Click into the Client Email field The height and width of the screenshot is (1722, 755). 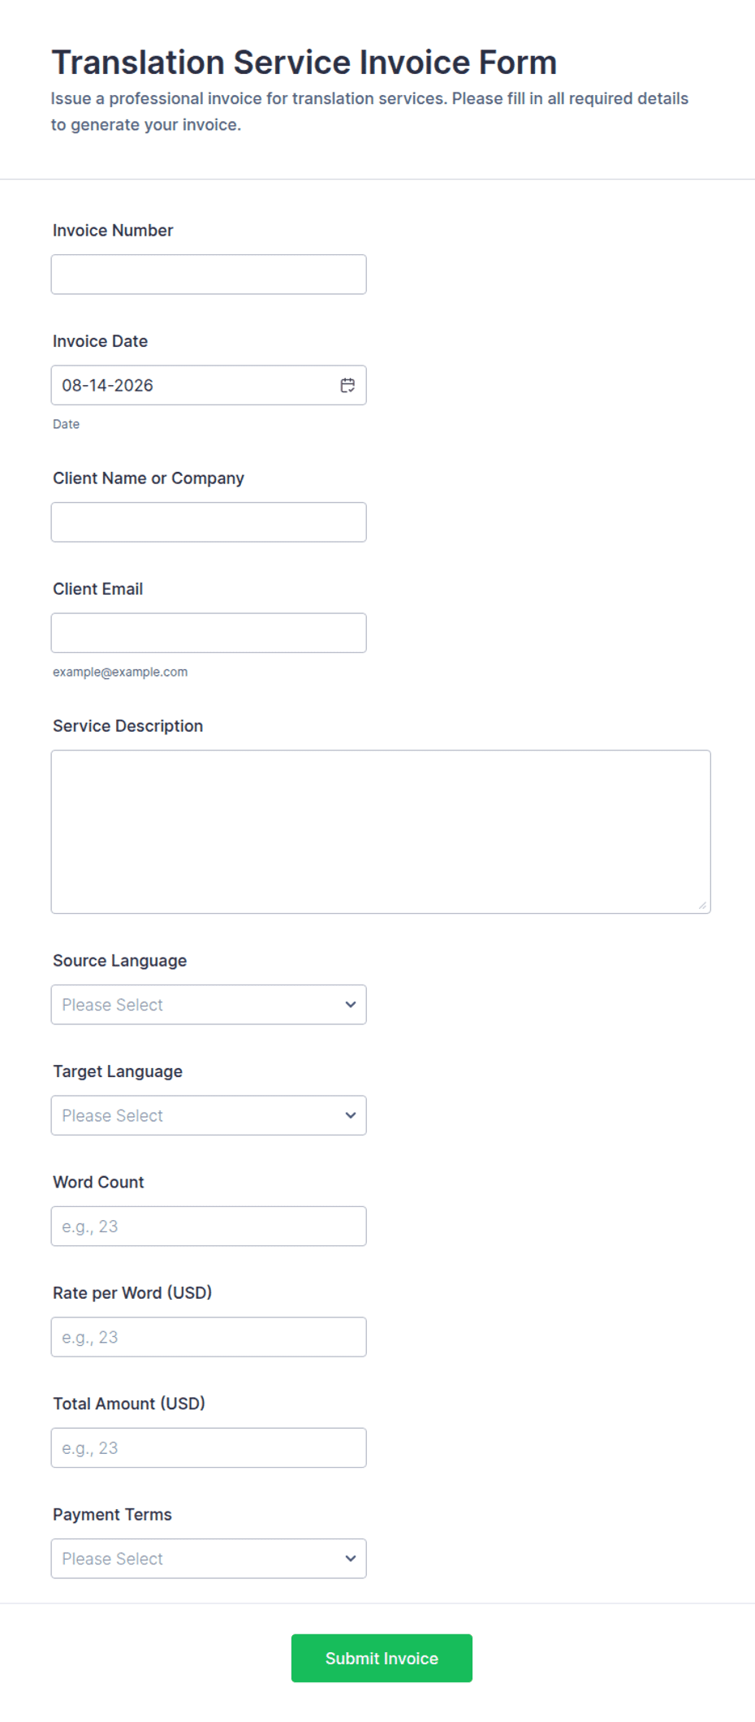(209, 633)
